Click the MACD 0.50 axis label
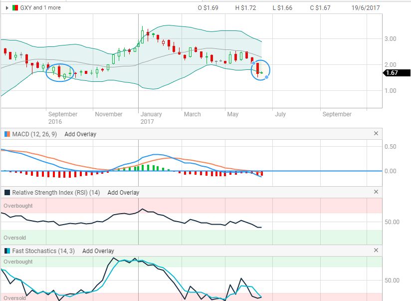 [390, 147]
